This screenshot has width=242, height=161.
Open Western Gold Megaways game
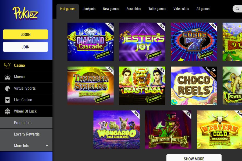pyautogui.click(x=219, y=130)
